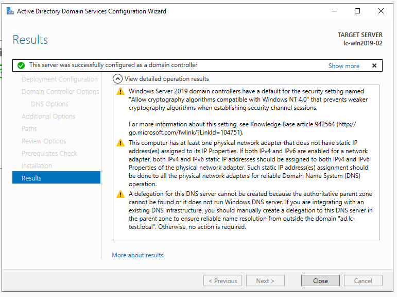The width and height of the screenshot is (397, 297).
Task: Click warning icon for DNS delegation message
Action: [x=120, y=194]
